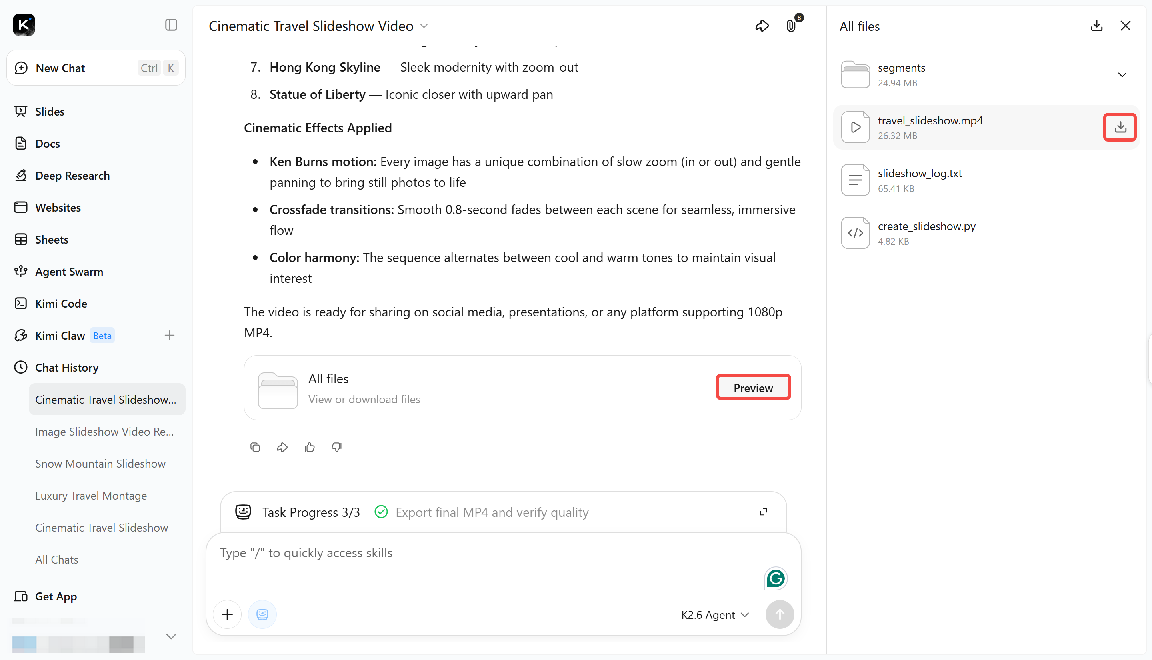Toggle the agent mode button

tap(262, 615)
